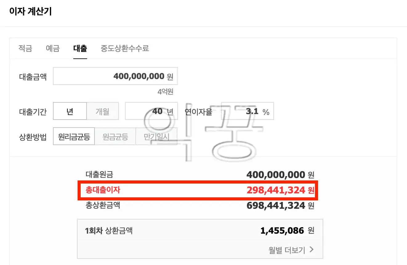Open the 예금 tab
Screen dimensions: 407x265
click(x=52, y=49)
